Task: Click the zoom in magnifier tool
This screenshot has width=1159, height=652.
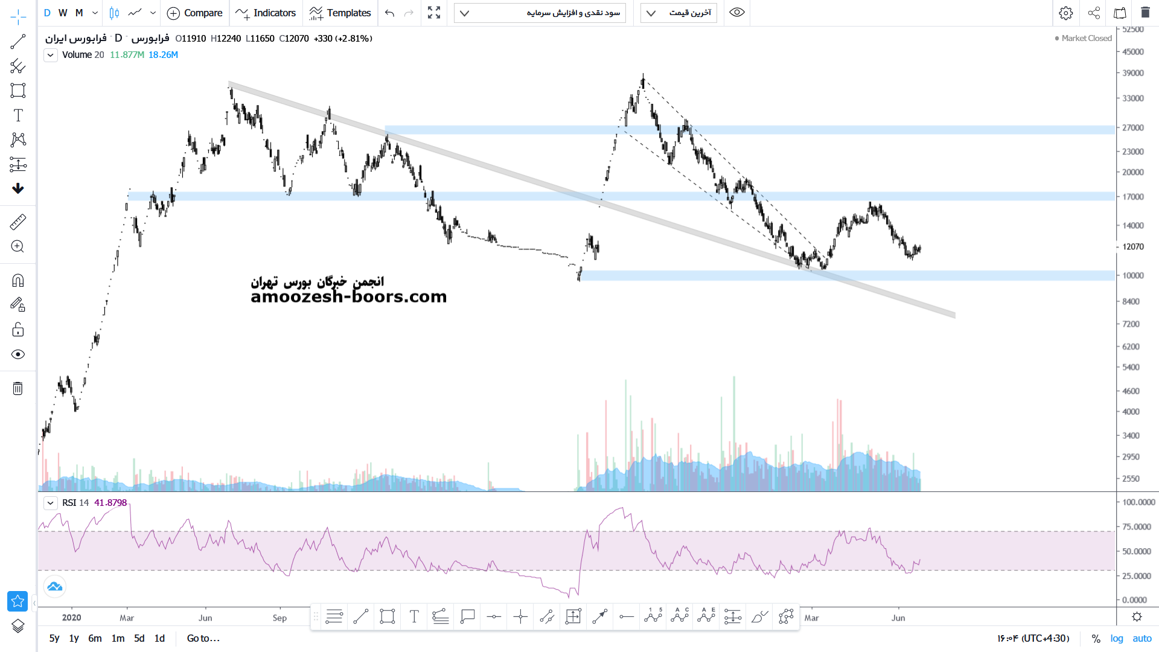Action: [x=18, y=246]
